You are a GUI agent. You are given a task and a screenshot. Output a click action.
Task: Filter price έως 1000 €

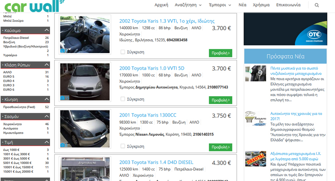[x=11, y=150]
